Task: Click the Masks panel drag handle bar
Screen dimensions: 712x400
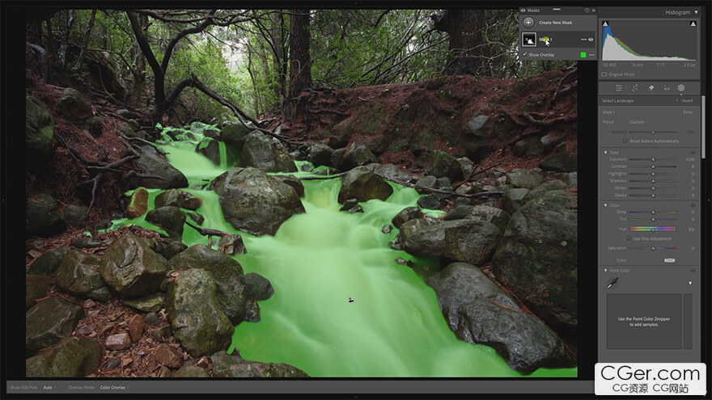Action: (557, 9)
